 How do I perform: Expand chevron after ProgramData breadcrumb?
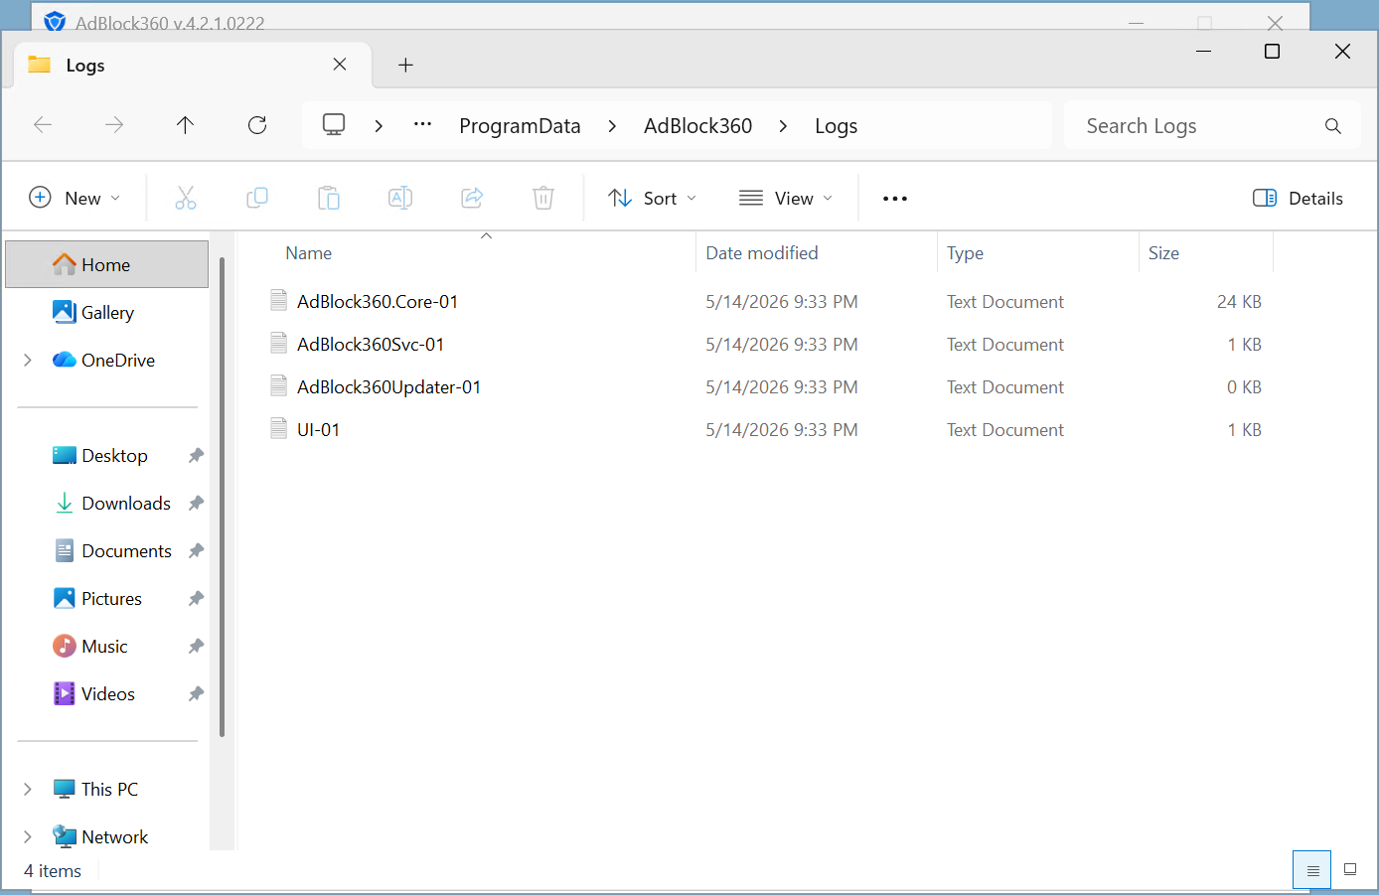point(612,126)
